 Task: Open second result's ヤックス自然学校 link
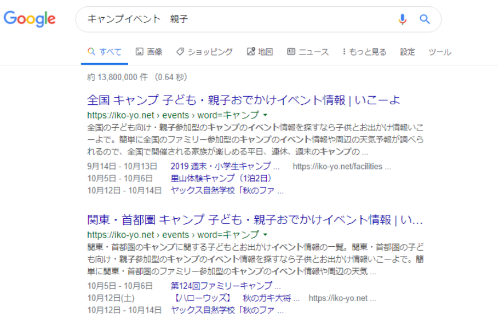pyautogui.click(x=227, y=310)
